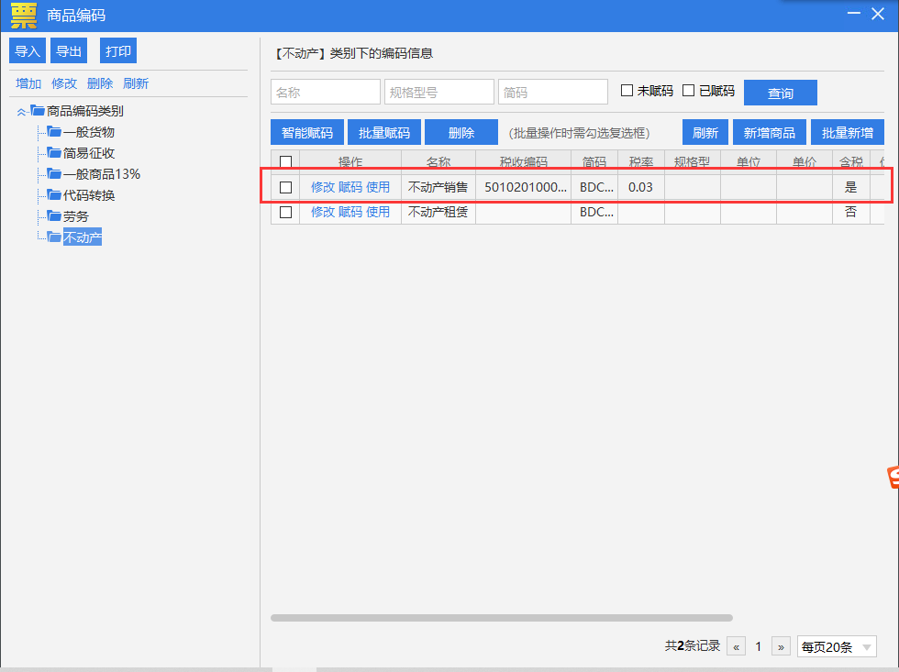Click the 名称 search input field
Screen dimensions: 899x672
(x=325, y=92)
